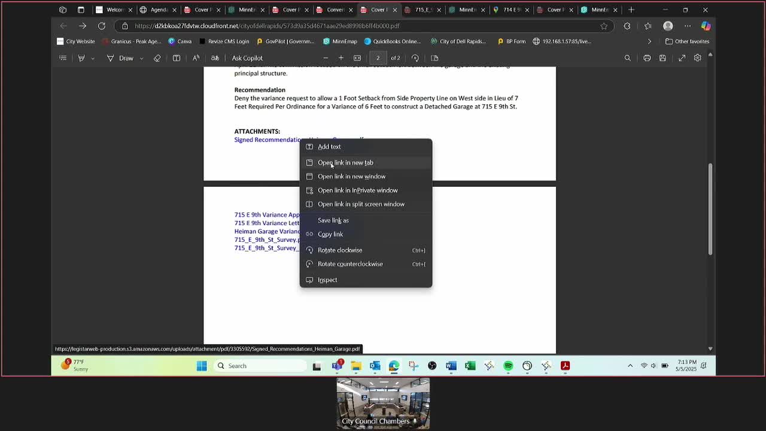Open the QuickBooks Online bookmark
Viewport: 766px width, 431px height.
click(x=393, y=41)
